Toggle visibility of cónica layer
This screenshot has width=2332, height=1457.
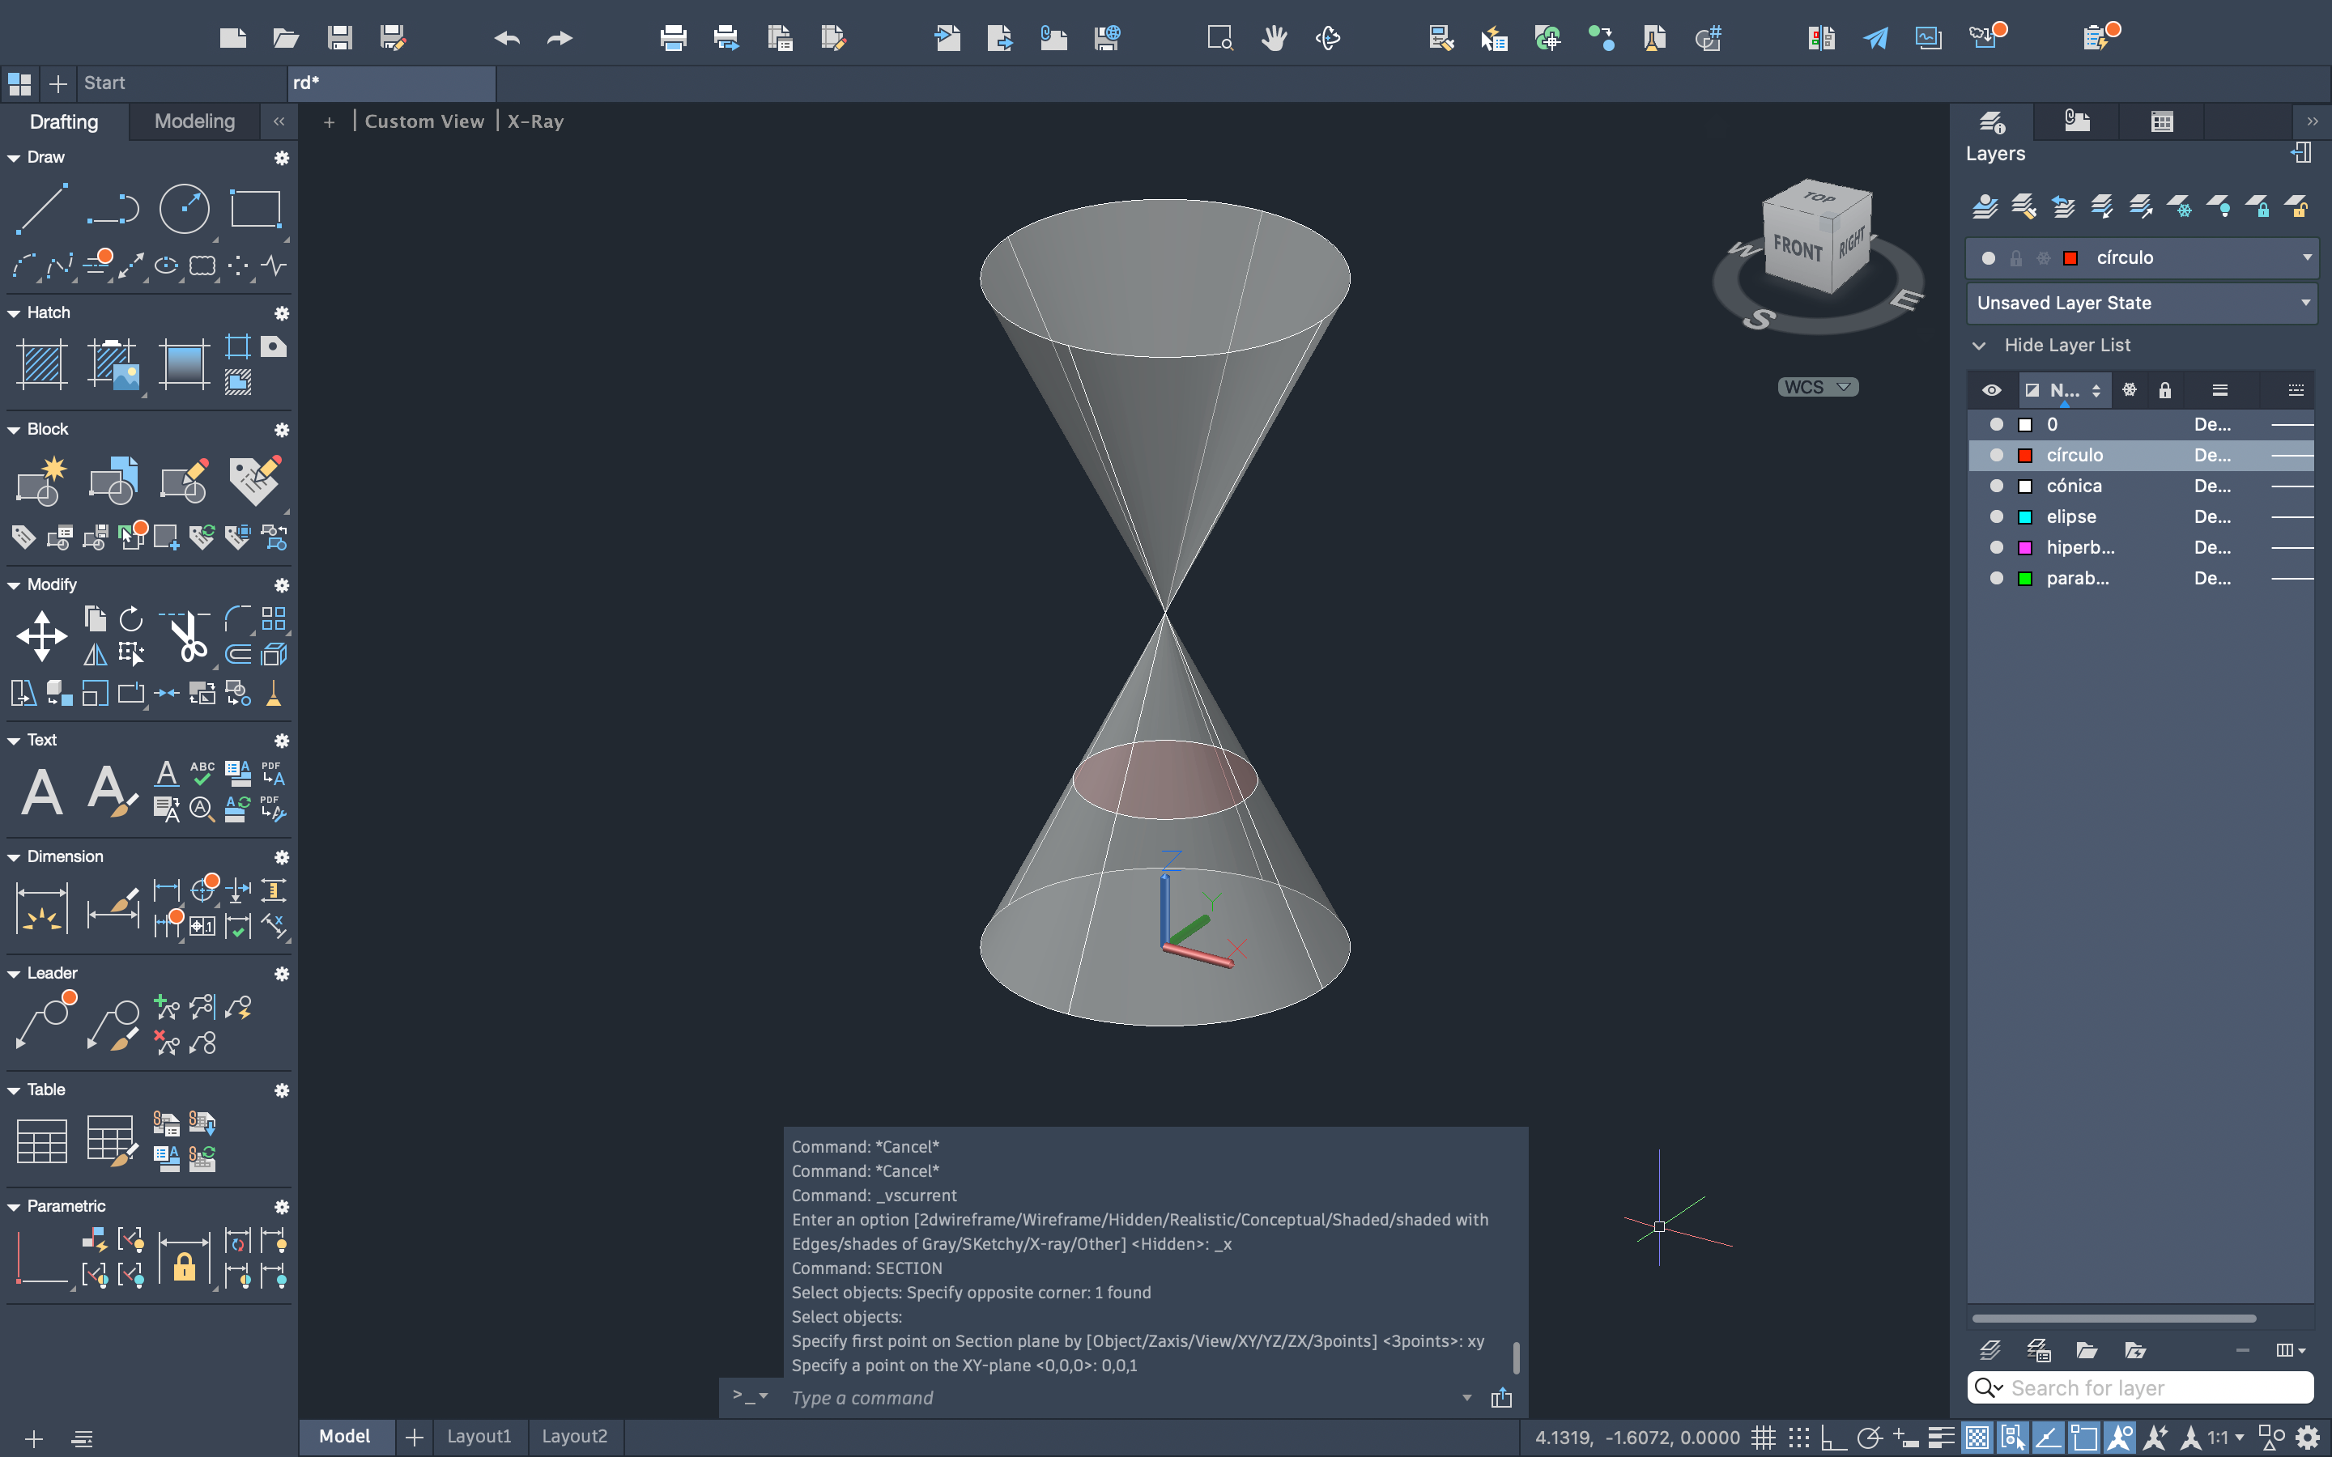[1996, 486]
